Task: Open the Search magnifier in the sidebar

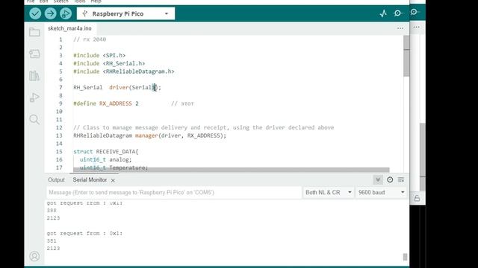Action: pos(34,119)
